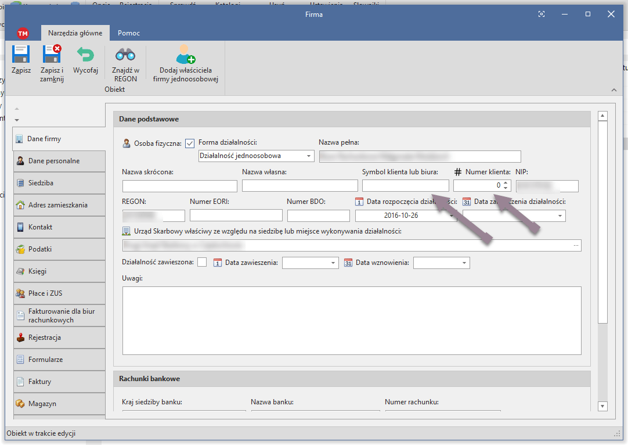Click the Wycofaj undo arrow icon
Viewport: 628px width, 445px height.
pos(85,55)
